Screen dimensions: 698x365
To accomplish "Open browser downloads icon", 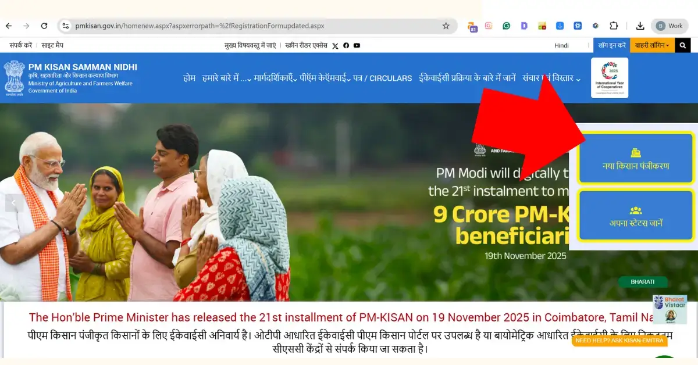I will [x=640, y=26].
